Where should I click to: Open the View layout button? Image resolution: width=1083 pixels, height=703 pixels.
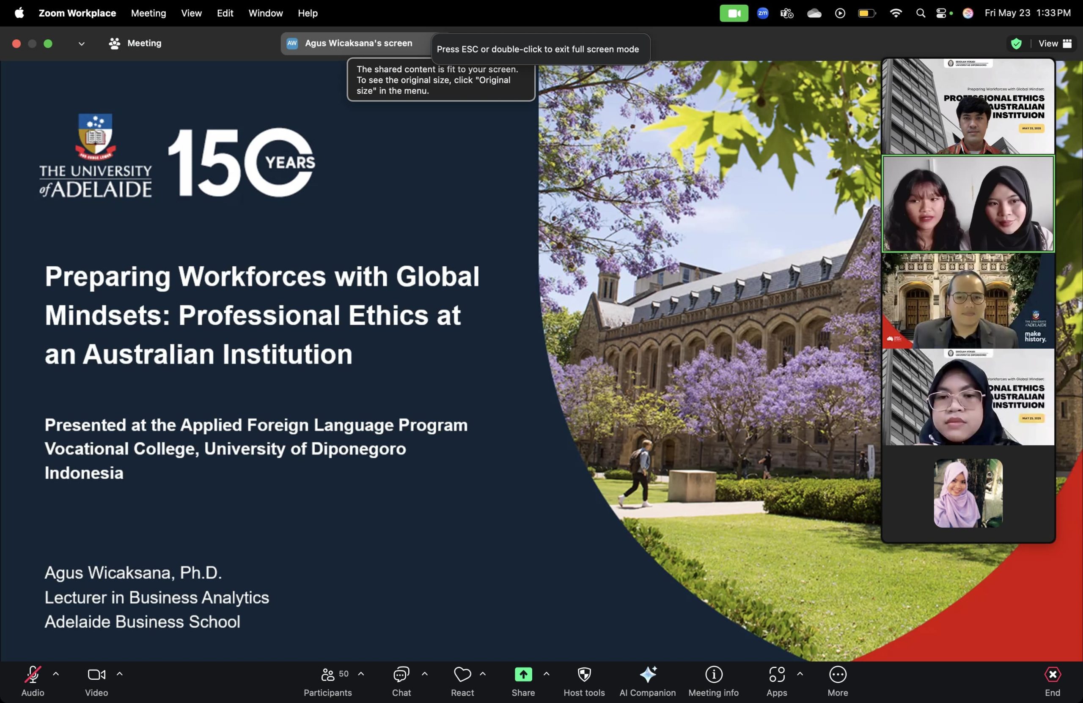[1055, 44]
